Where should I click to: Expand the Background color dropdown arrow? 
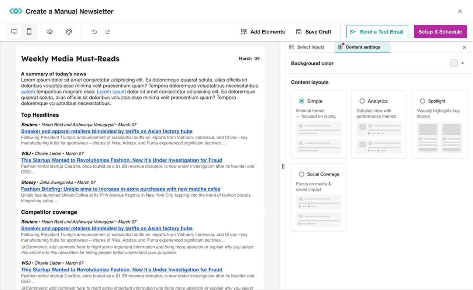click(463, 63)
